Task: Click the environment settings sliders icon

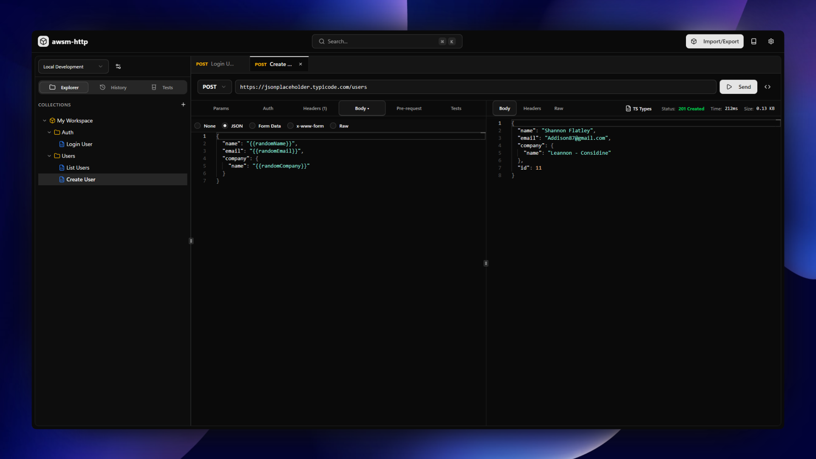Action: 118,67
